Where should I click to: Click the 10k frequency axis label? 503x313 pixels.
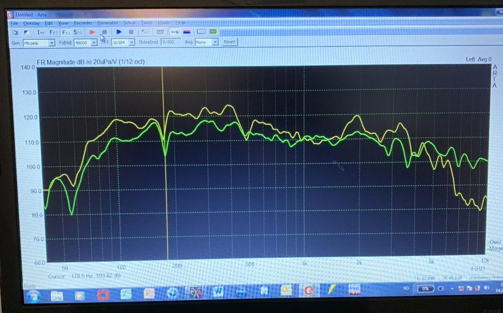tap(485, 261)
